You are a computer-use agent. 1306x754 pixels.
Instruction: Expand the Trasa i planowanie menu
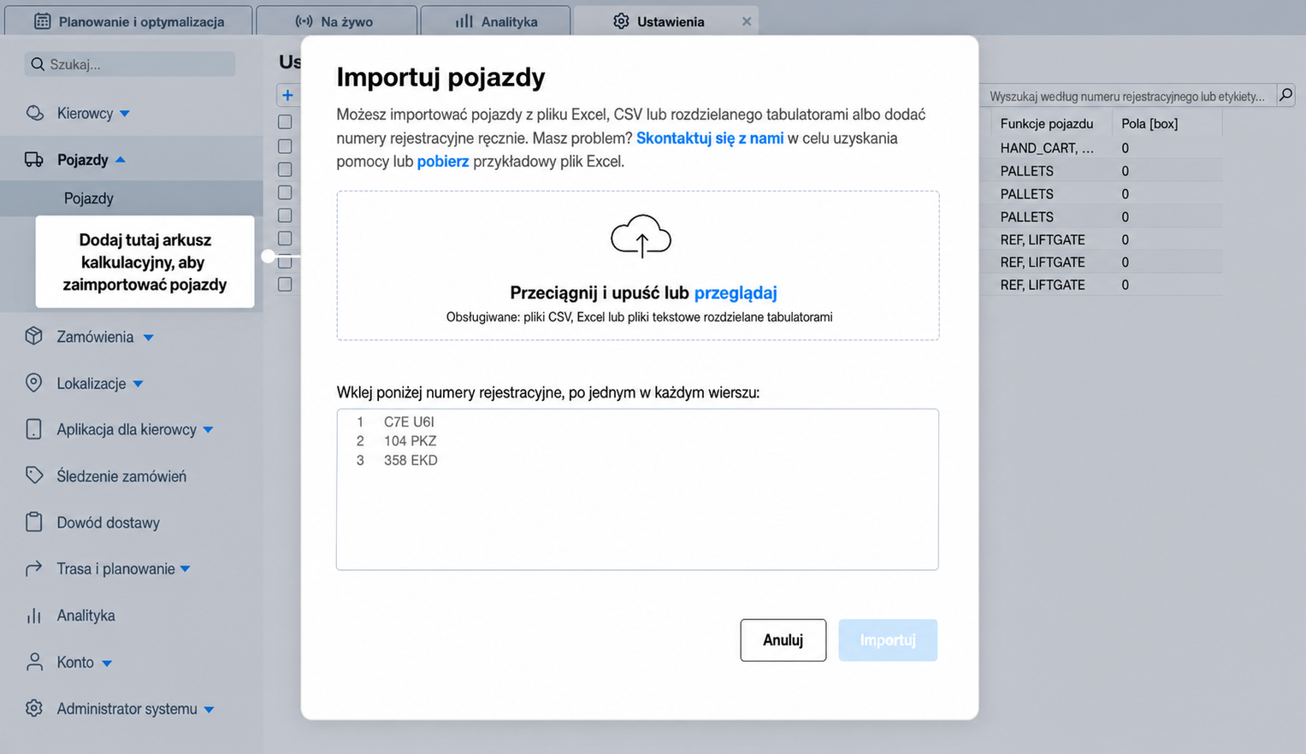point(186,569)
